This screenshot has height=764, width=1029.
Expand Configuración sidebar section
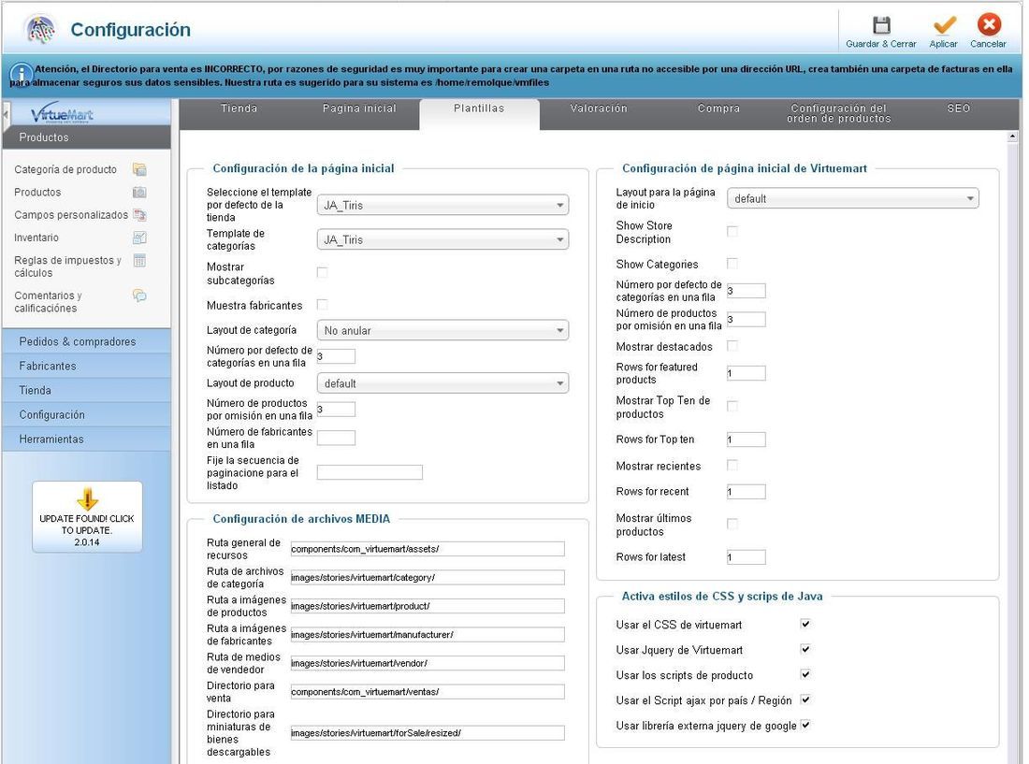(x=87, y=414)
